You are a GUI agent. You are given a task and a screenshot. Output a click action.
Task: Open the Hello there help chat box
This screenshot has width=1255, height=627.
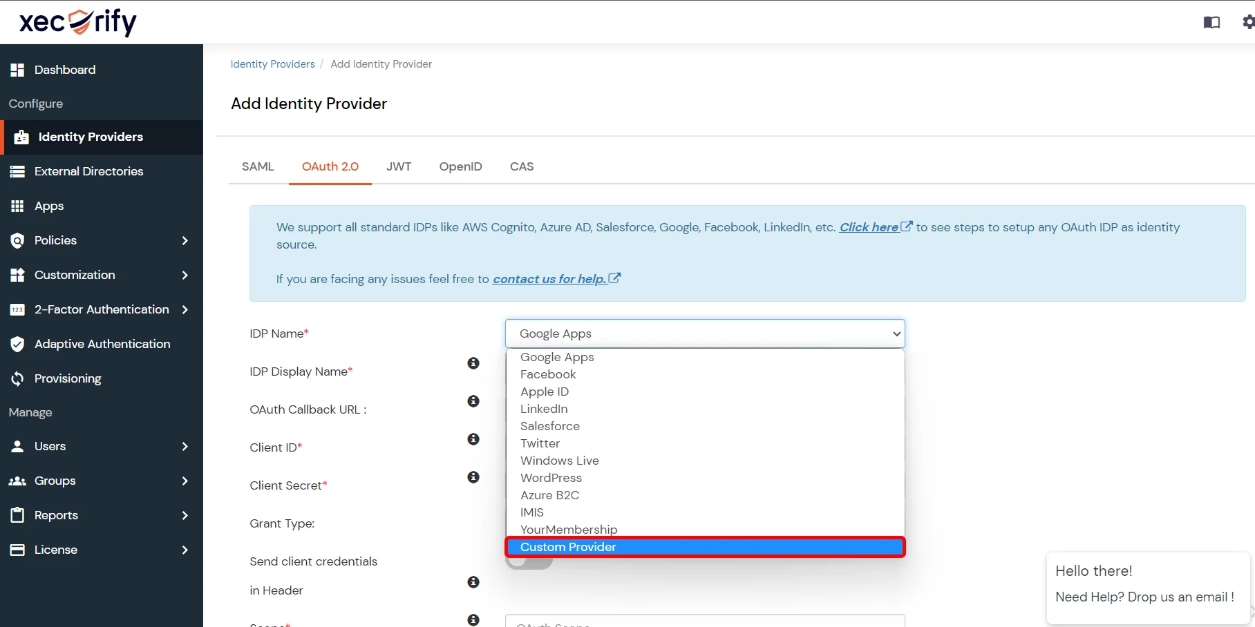[1149, 588]
